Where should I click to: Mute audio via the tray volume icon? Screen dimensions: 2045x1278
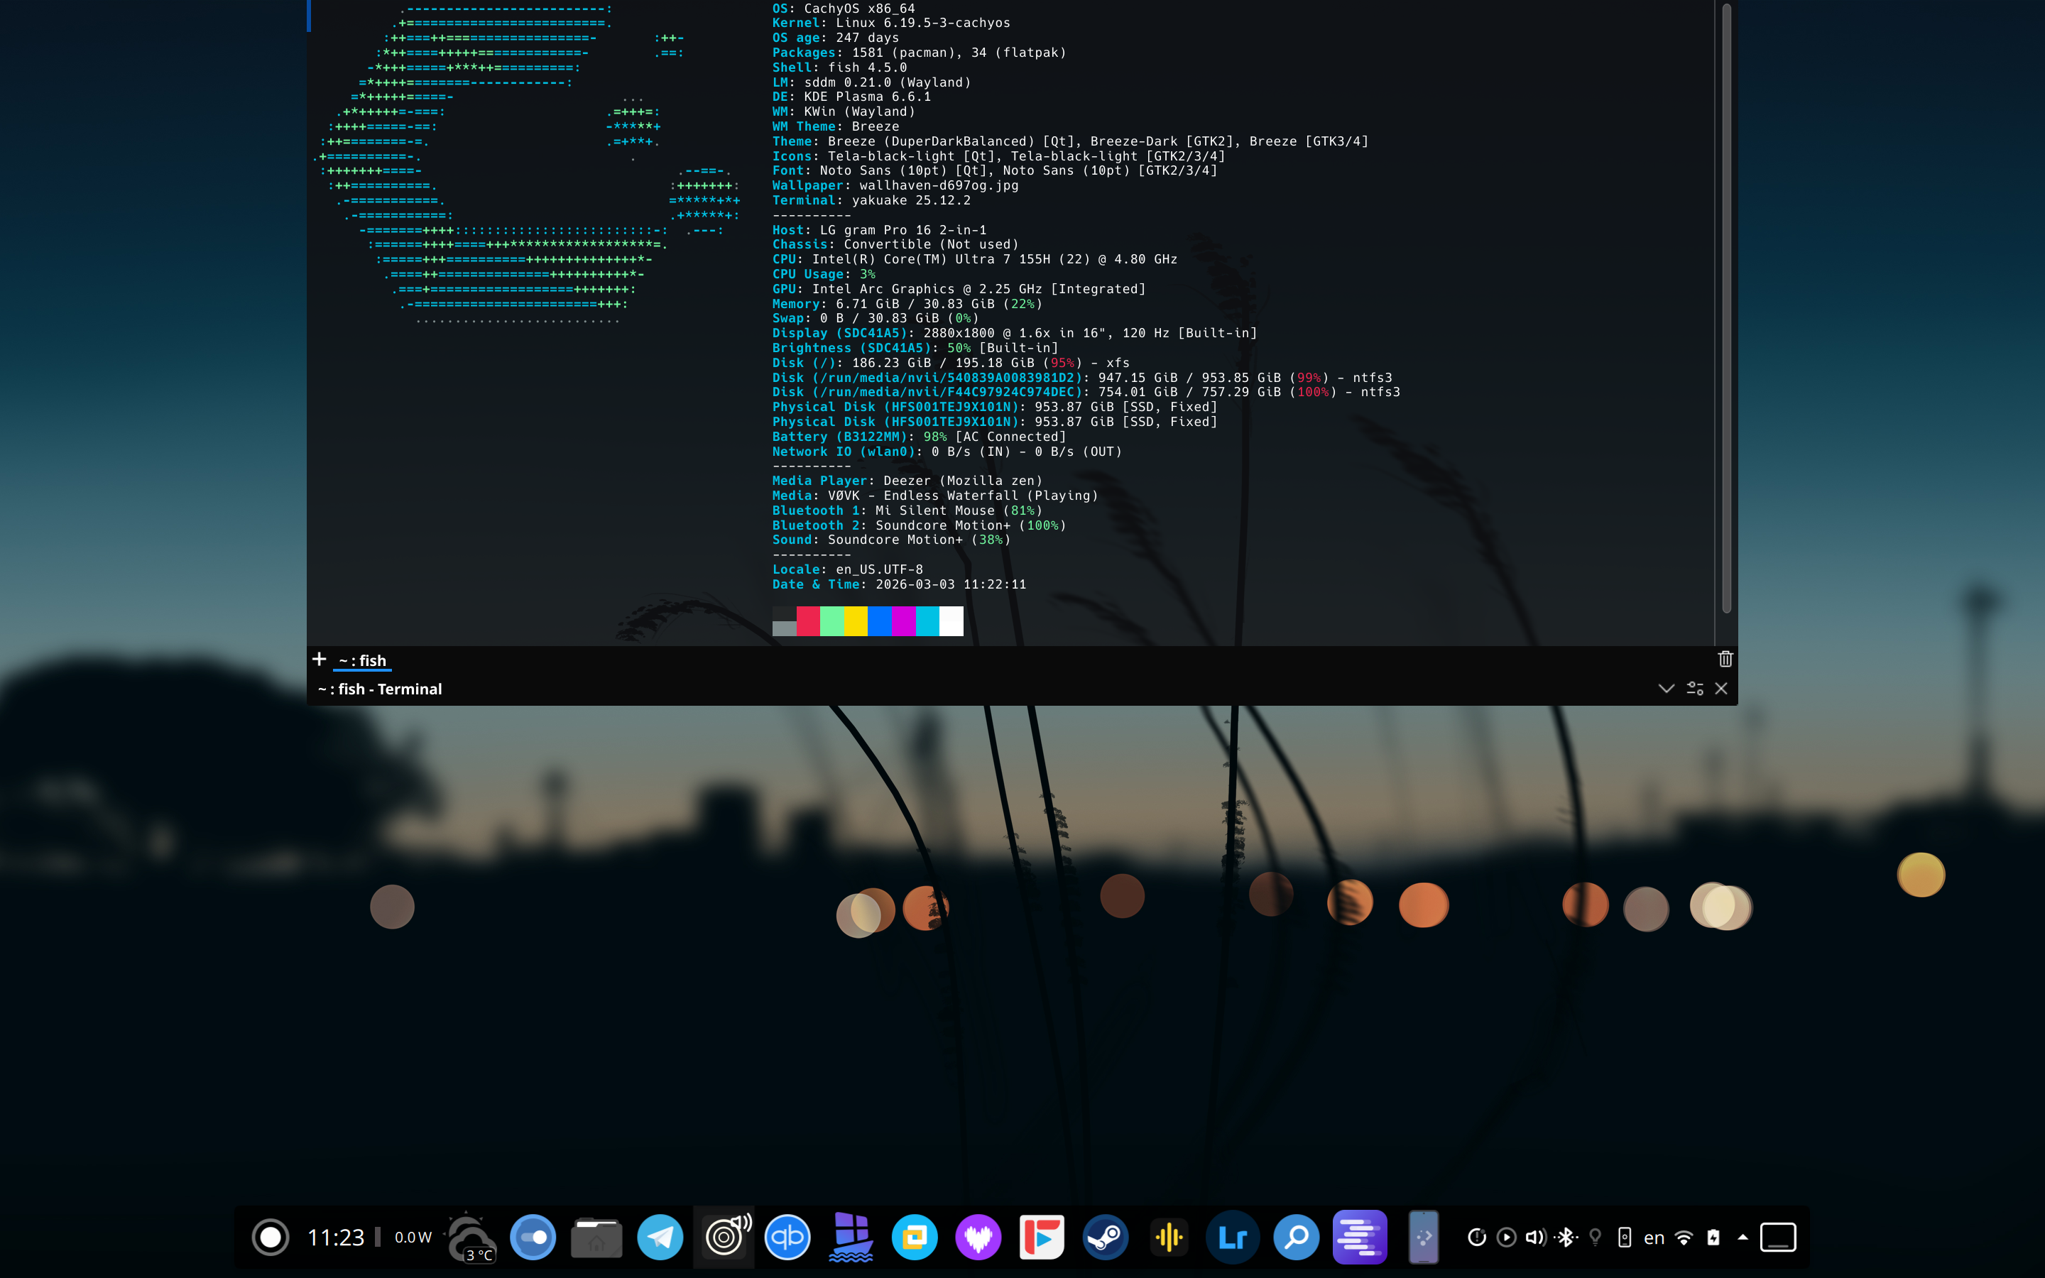coord(1535,1238)
